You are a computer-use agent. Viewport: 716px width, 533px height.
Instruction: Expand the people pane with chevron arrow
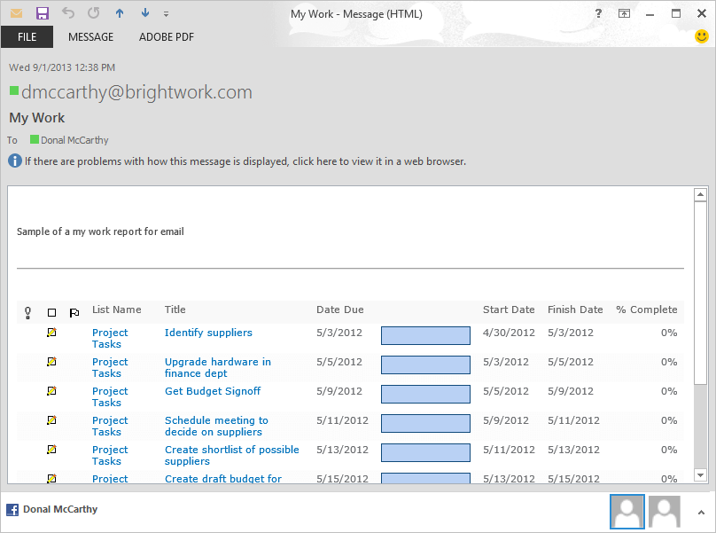coord(698,511)
